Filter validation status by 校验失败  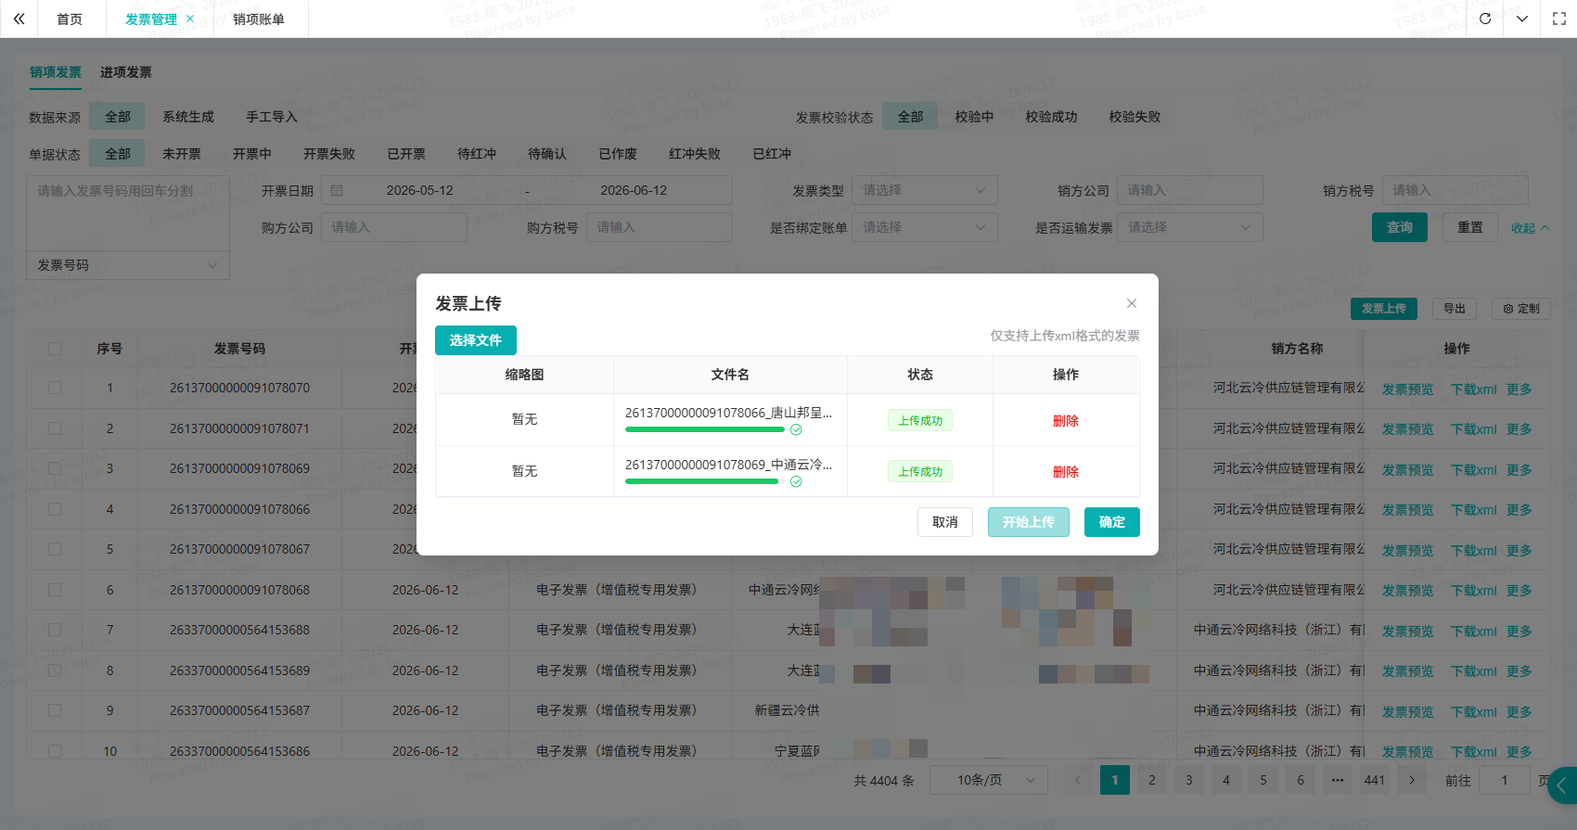[x=1135, y=117]
